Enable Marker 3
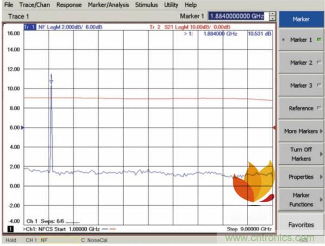Viewport: 325px width, 246px height. 301,85
